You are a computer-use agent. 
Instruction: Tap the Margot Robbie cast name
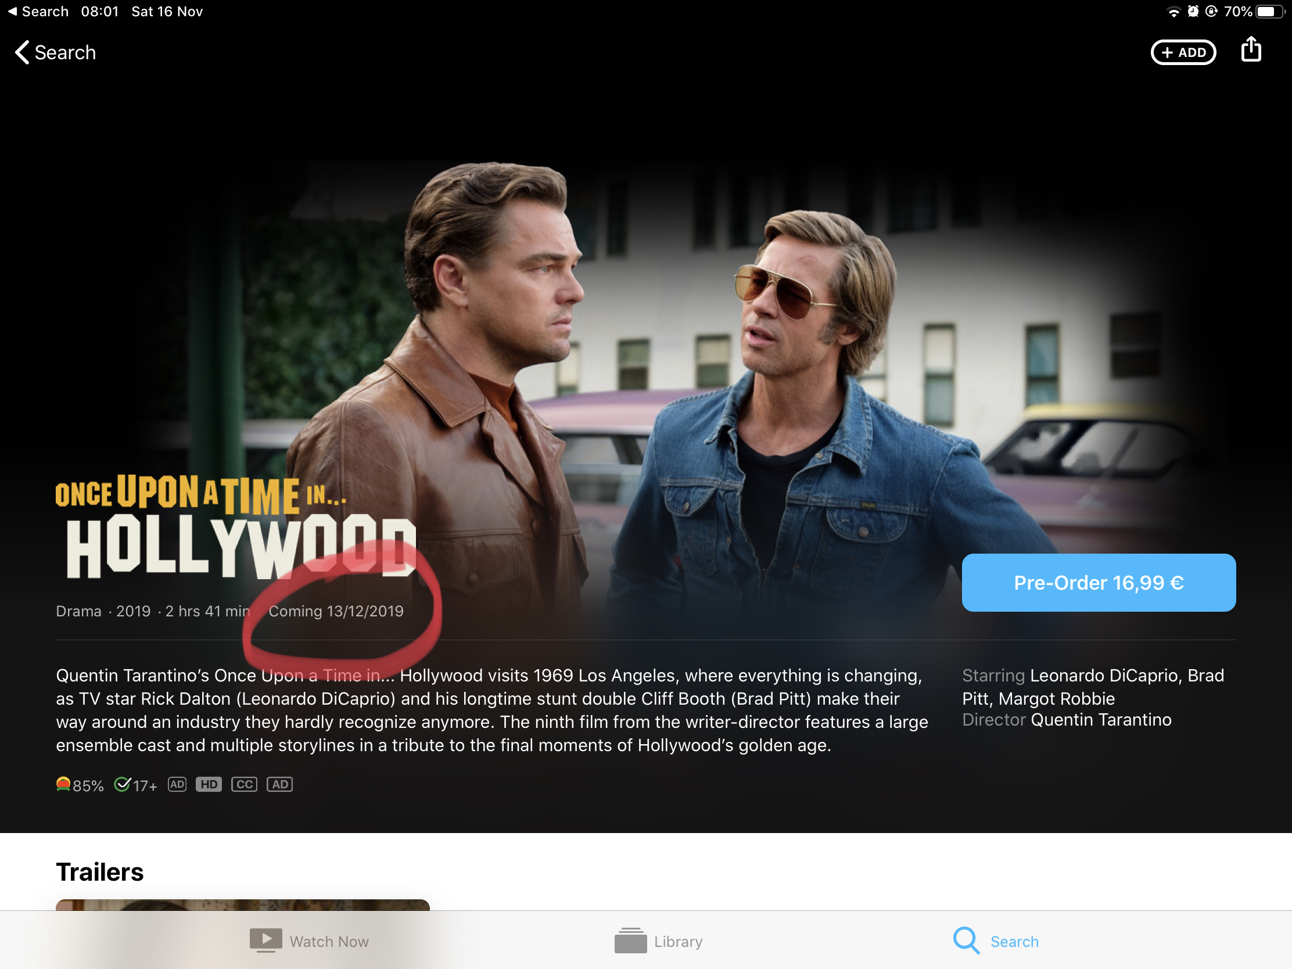point(1057,698)
